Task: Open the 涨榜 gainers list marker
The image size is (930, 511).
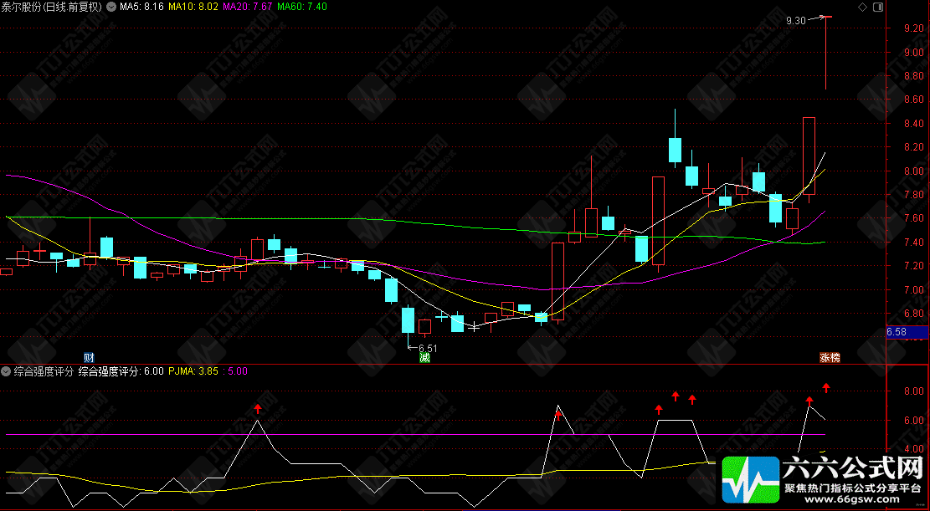Action: pos(830,357)
